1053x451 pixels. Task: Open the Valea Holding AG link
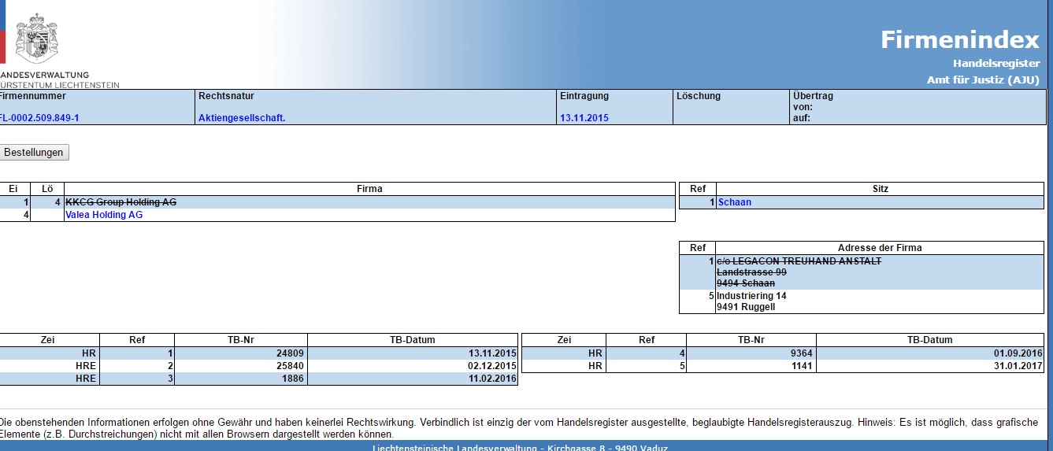[104, 215]
